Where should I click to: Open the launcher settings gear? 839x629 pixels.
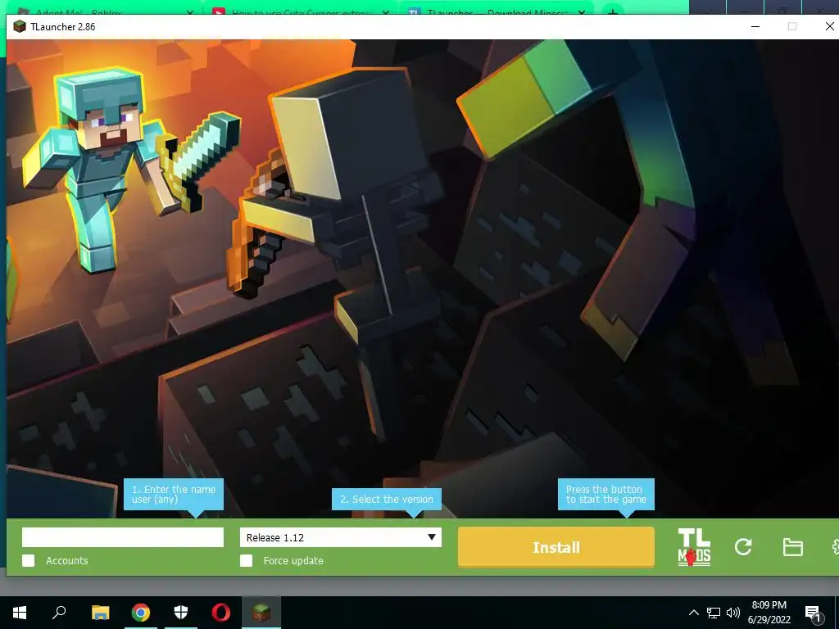[x=835, y=547]
